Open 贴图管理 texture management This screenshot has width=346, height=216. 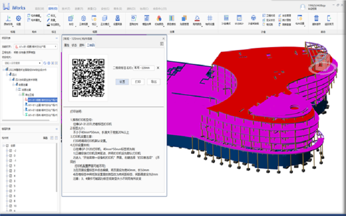click(x=184, y=20)
